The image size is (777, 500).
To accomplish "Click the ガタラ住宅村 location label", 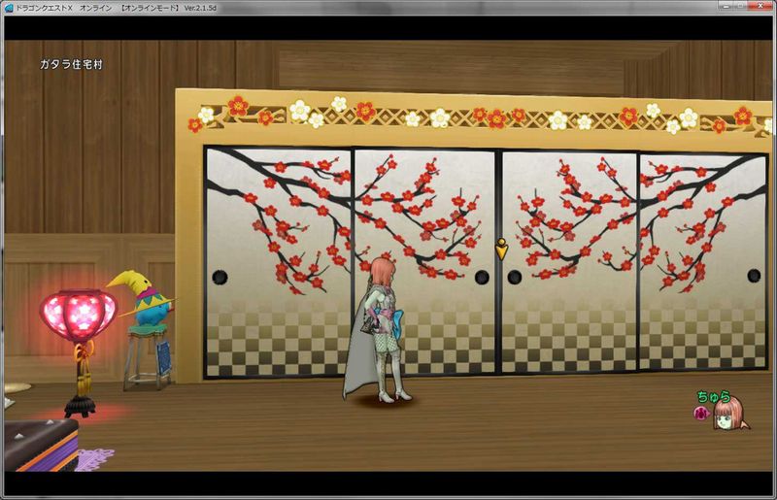I will coord(71,64).
